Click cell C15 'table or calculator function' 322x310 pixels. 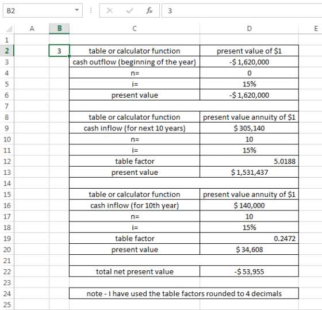pos(135,194)
